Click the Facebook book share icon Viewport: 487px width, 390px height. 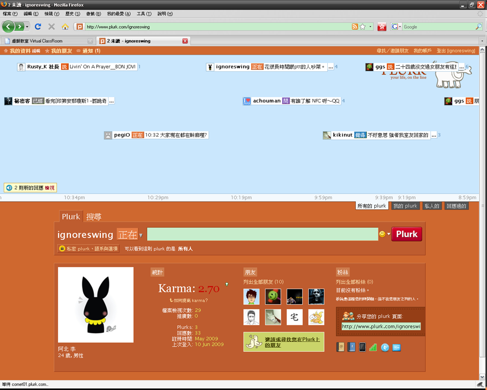coord(351,347)
